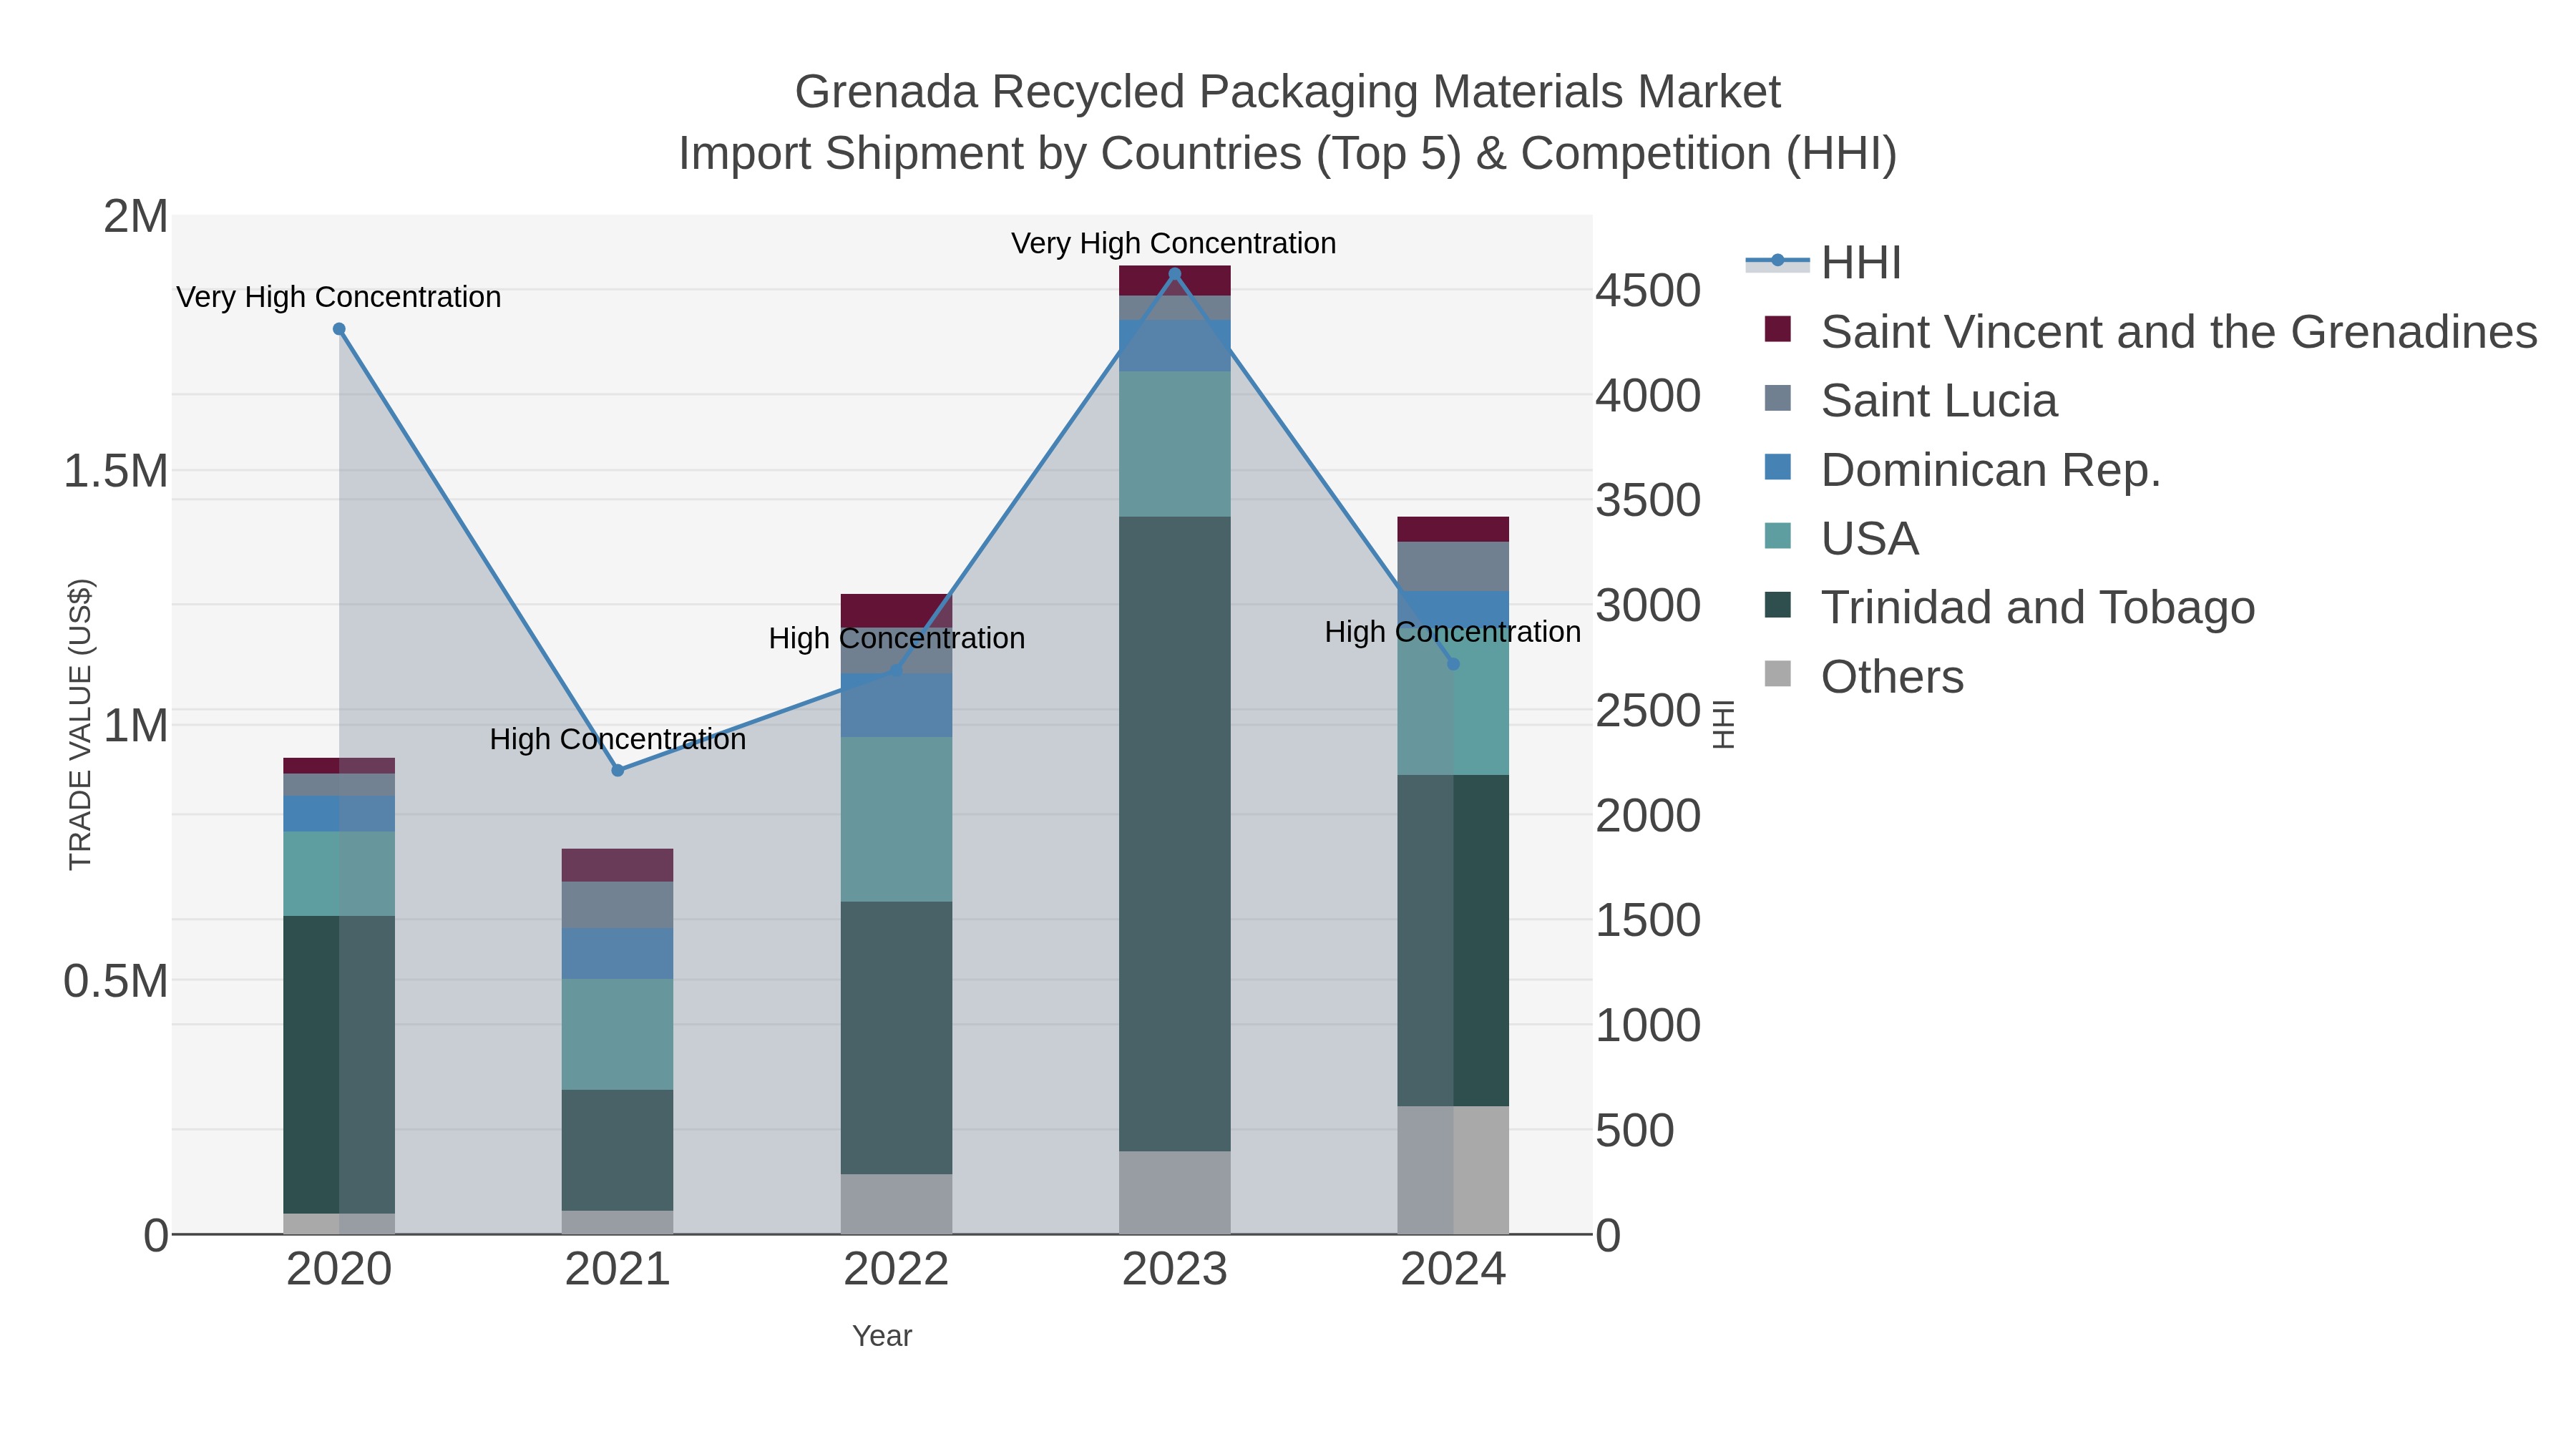Click the 2023 Others bar segment

1175,1192
